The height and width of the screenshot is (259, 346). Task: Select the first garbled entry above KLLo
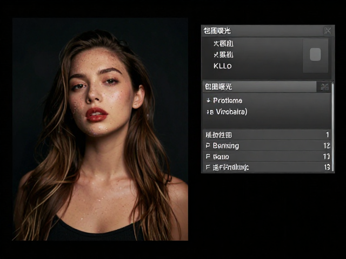coord(223,44)
